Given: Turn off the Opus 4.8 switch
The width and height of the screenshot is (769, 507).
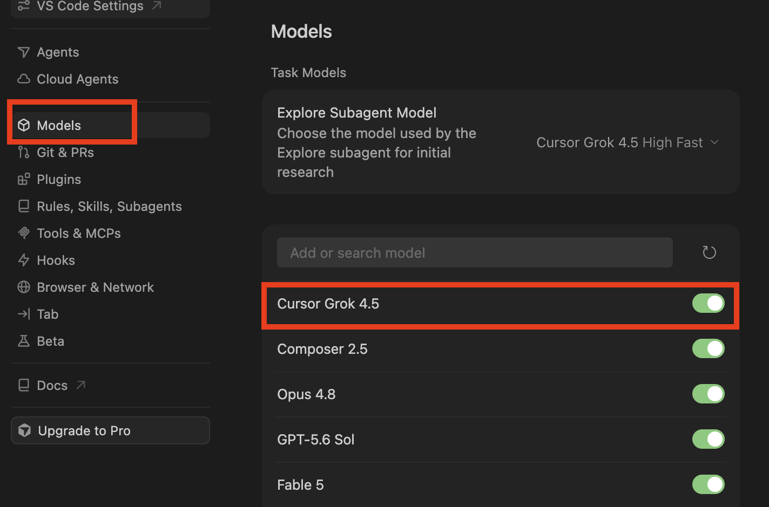Looking at the screenshot, I should (709, 394).
